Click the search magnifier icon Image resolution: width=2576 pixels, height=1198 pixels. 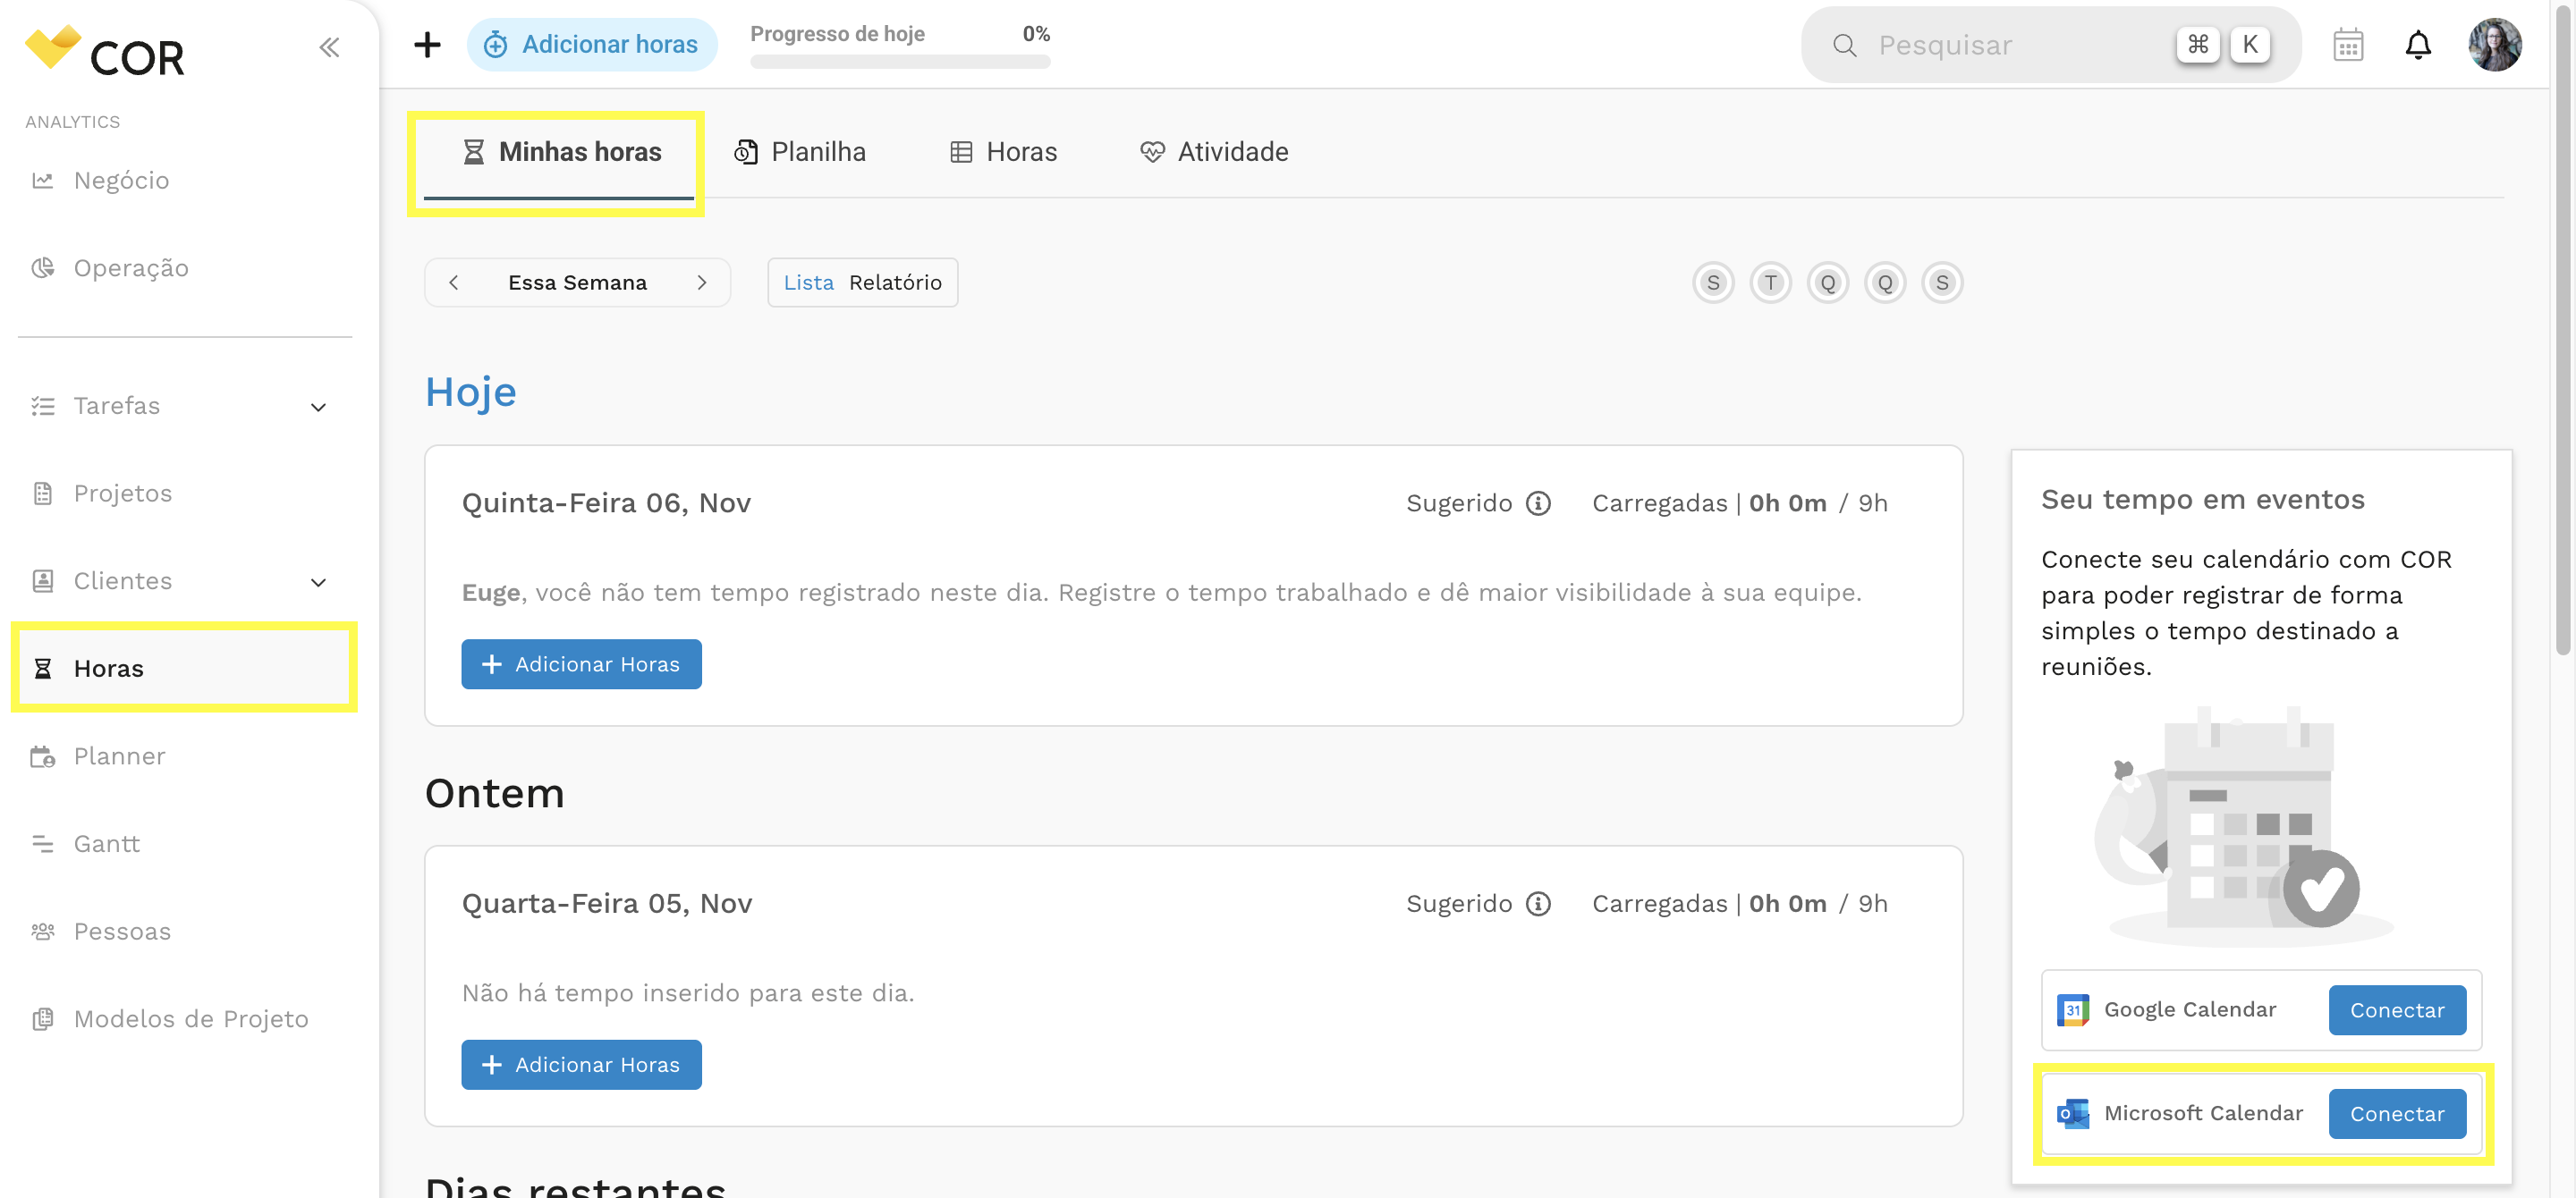1844,46
